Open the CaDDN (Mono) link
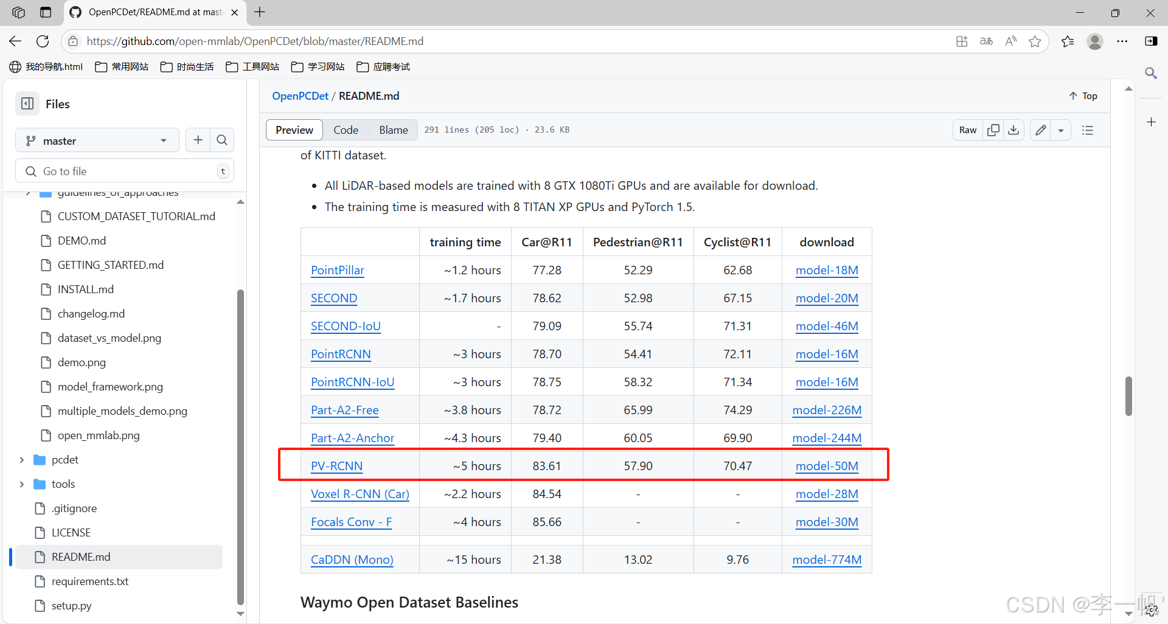This screenshot has height=624, width=1168. [x=352, y=560]
